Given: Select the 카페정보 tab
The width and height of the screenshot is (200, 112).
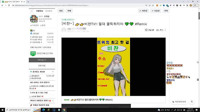Looking at the screenshot, I should (39, 11).
